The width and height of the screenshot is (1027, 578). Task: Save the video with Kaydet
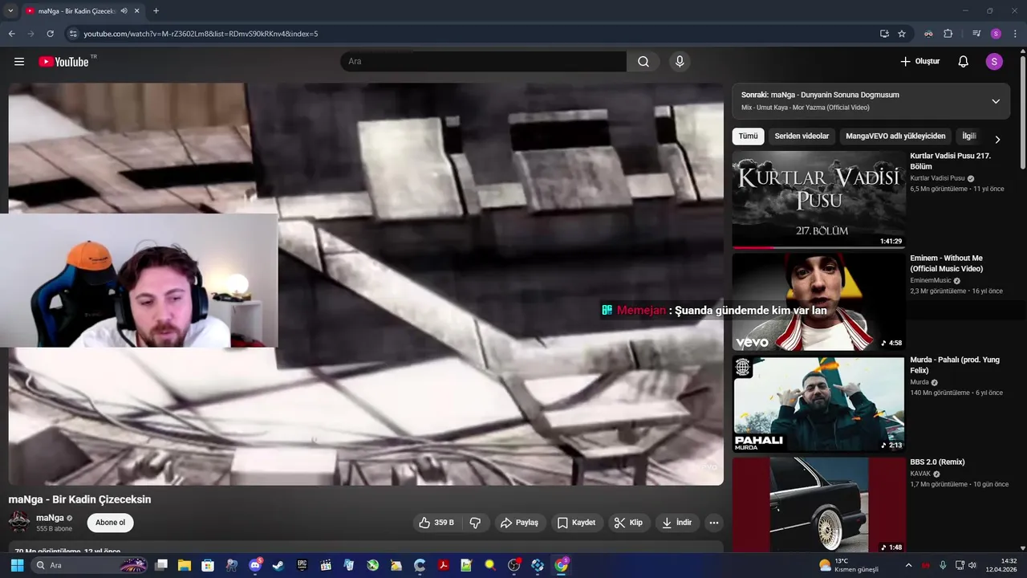[x=576, y=523]
